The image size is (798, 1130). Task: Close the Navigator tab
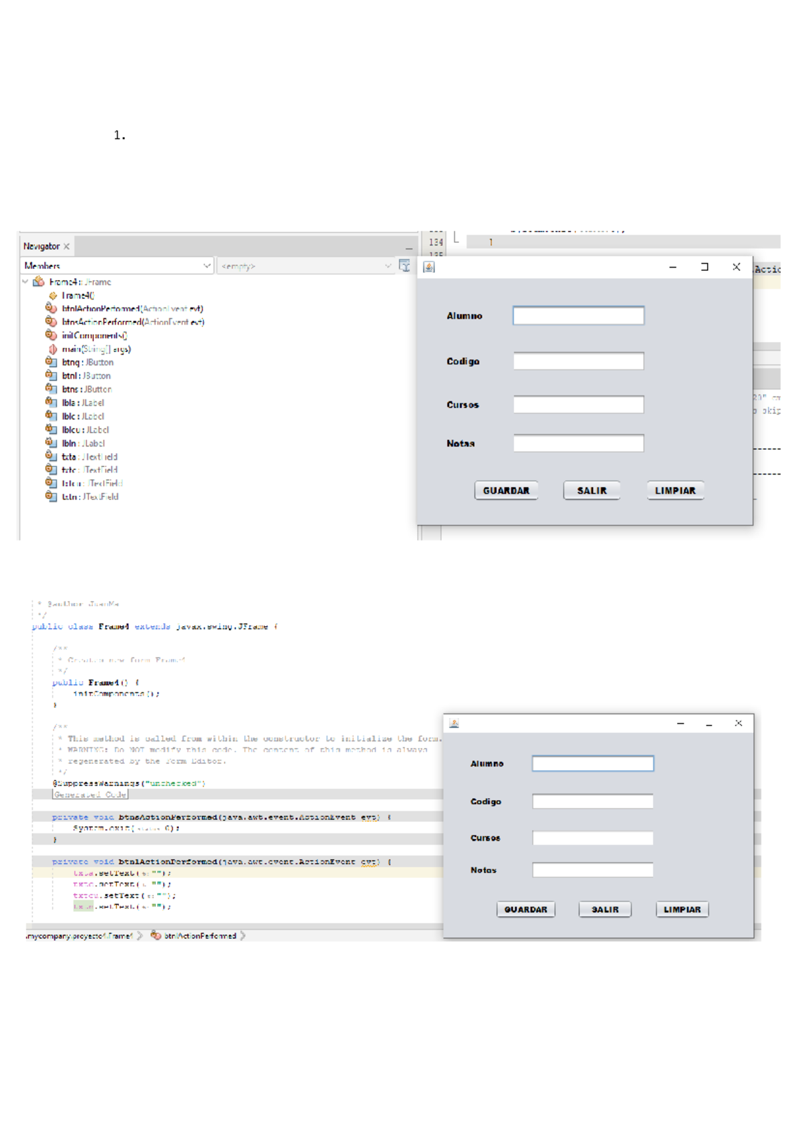point(66,246)
